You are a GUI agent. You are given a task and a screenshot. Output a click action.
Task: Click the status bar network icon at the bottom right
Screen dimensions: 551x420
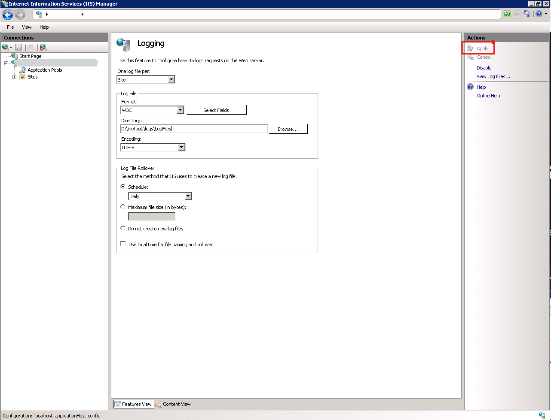(x=542, y=415)
